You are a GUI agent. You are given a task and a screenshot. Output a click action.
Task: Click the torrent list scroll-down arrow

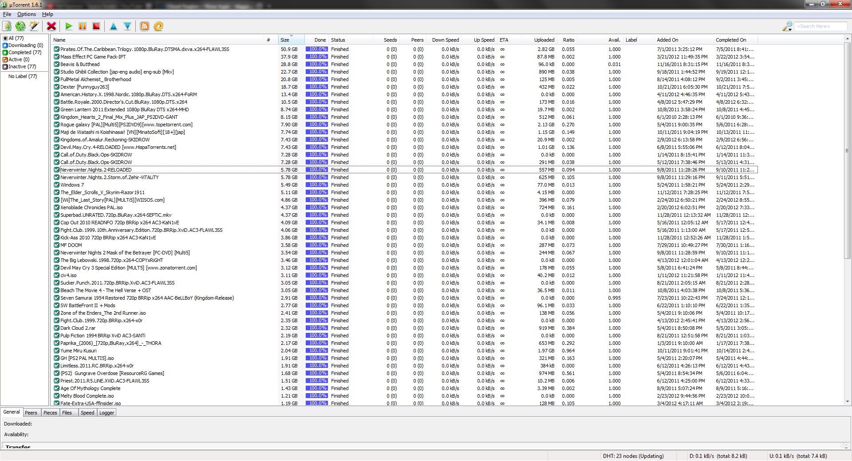click(848, 402)
